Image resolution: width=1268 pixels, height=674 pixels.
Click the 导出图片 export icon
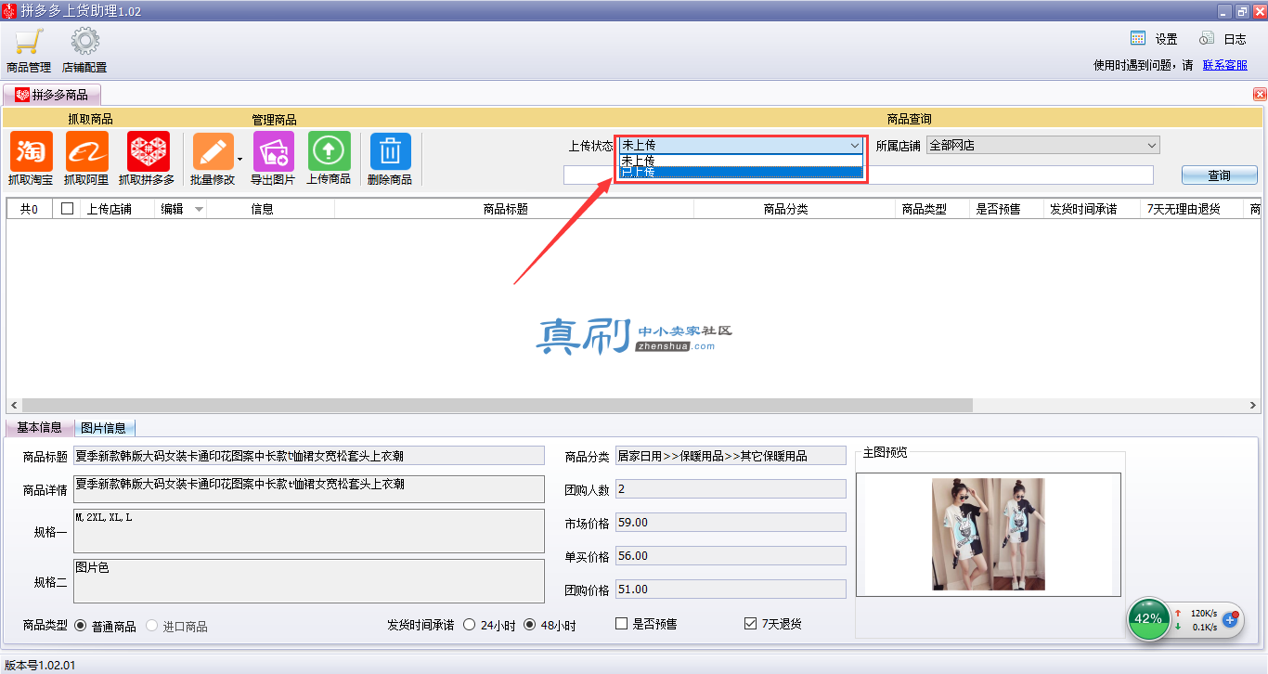click(x=273, y=151)
